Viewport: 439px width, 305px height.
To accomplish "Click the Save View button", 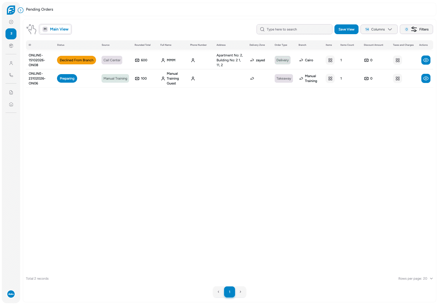I will pyautogui.click(x=346, y=29).
